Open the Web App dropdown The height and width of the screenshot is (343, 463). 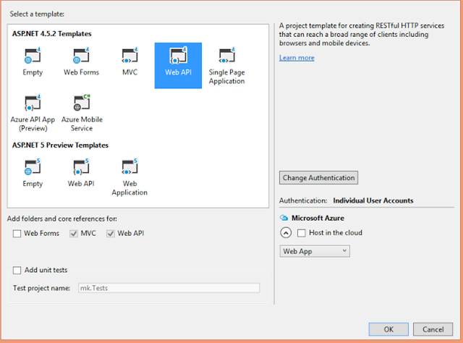point(315,251)
